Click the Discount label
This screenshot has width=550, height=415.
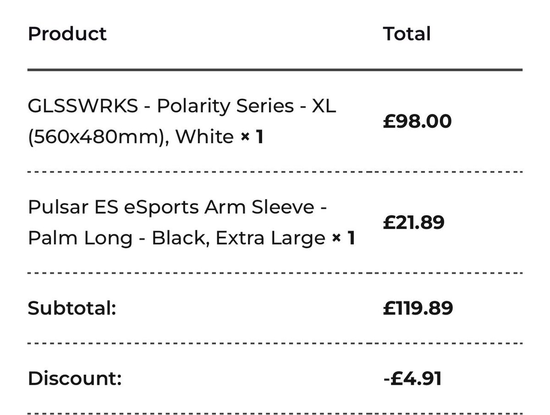[x=75, y=379]
